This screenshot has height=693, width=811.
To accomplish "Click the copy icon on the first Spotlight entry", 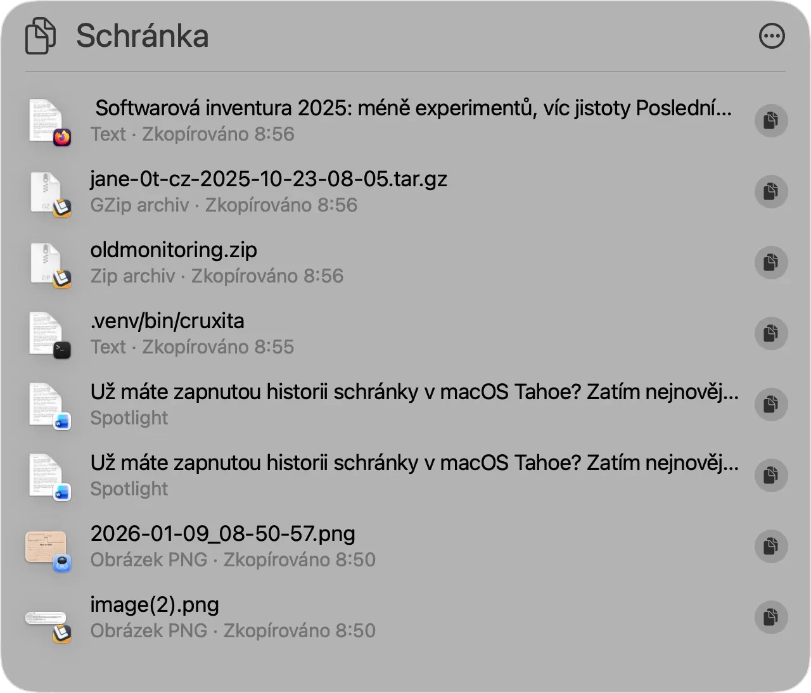I will tap(771, 404).
